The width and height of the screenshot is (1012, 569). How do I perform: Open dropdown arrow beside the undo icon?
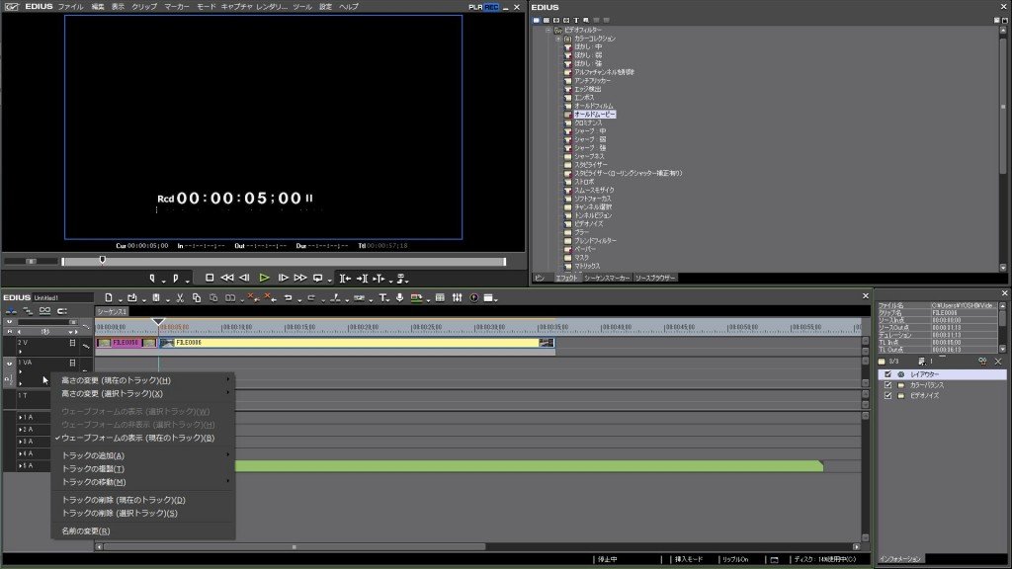tap(299, 299)
